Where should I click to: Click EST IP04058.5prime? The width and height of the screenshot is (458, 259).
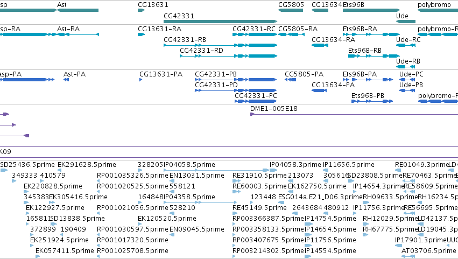[189, 165]
